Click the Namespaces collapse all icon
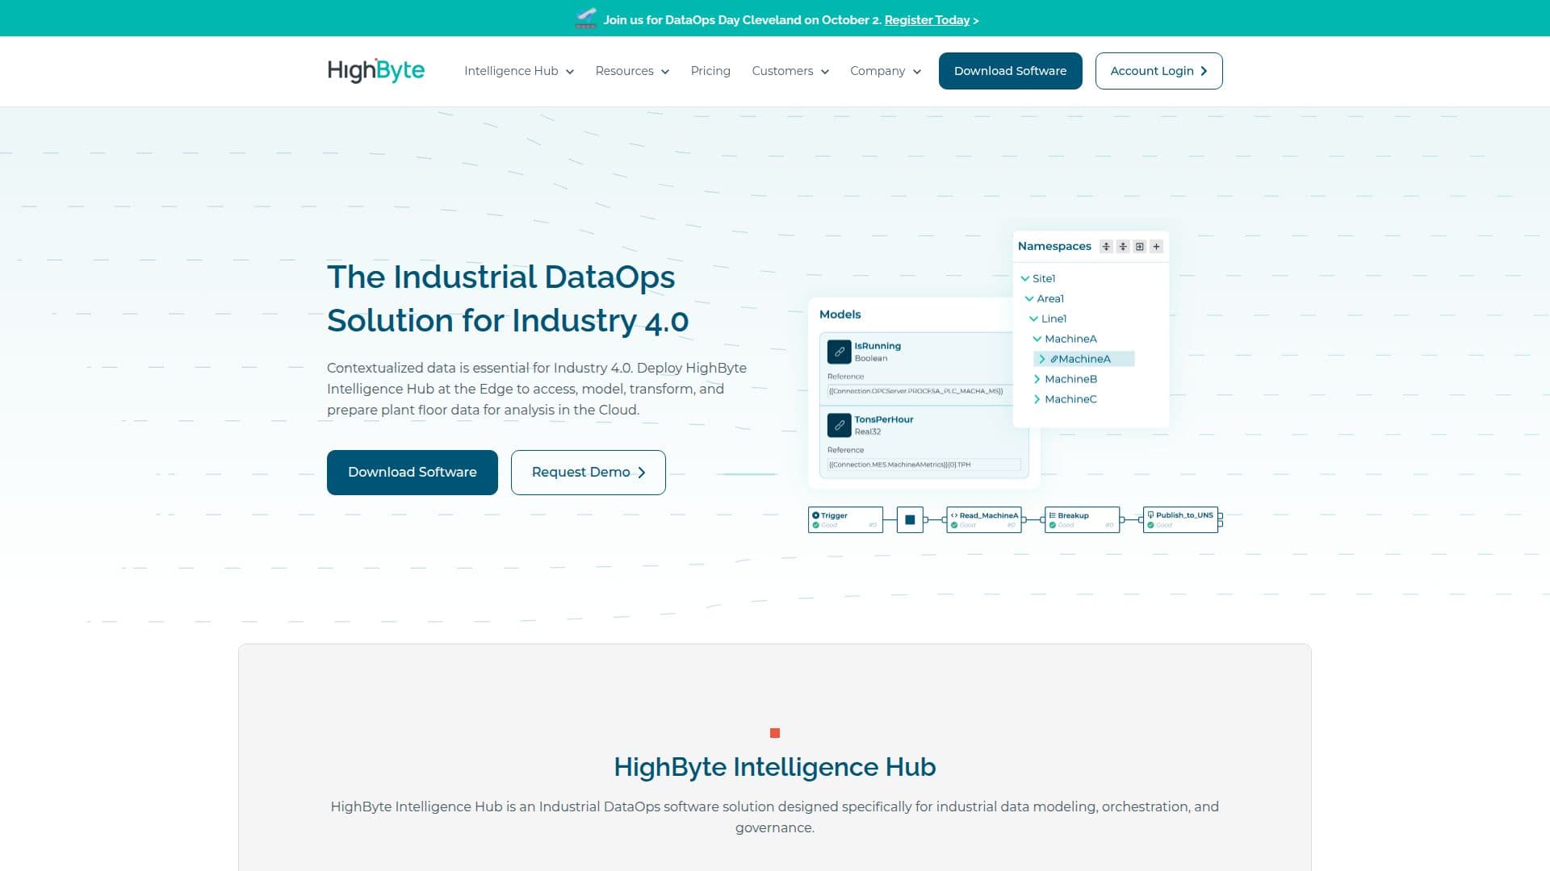The image size is (1550, 871). [x=1123, y=247]
